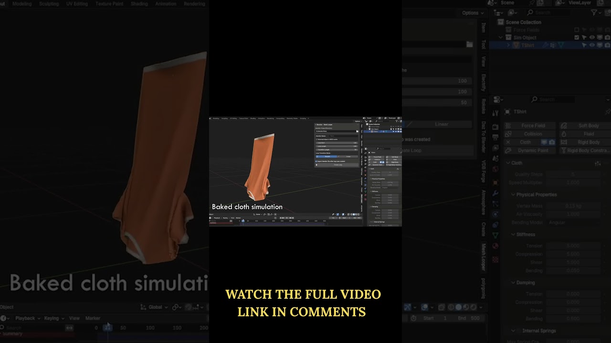Screen dimensions: 611x343
Task: Click enlarged Force Field physics button
Action: (x=529, y=126)
